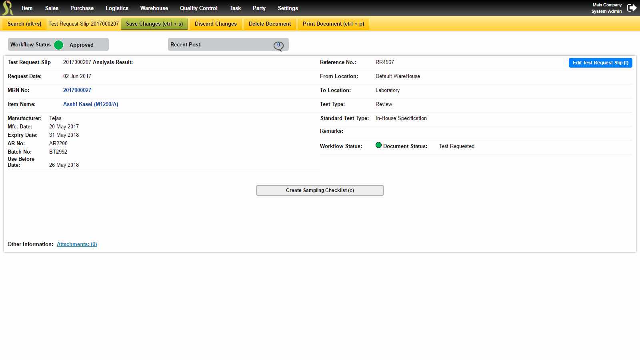Screen dimensions: 640x360
Task: Click the logout icon at top right
Action: click(x=632, y=7)
